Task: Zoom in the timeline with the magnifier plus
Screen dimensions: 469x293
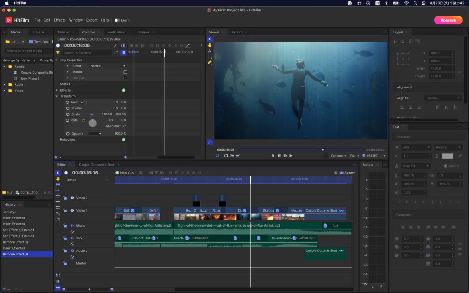Action: tap(112, 289)
